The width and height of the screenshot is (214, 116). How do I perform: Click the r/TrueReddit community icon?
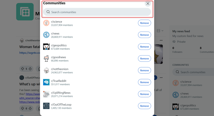pyautogui.click(x=46, y=82)
